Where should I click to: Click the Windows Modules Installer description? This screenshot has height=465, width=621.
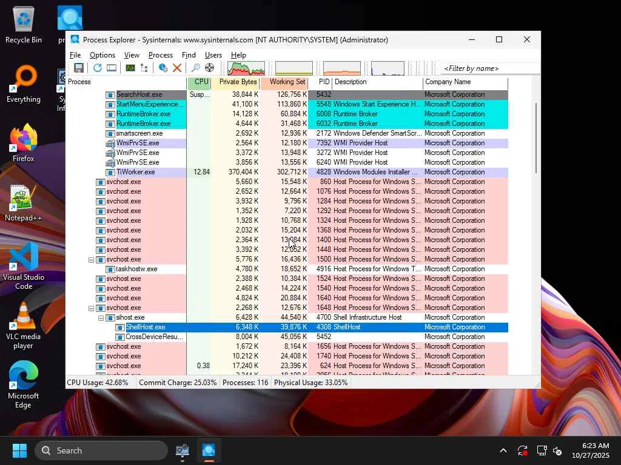coord(375,172)
